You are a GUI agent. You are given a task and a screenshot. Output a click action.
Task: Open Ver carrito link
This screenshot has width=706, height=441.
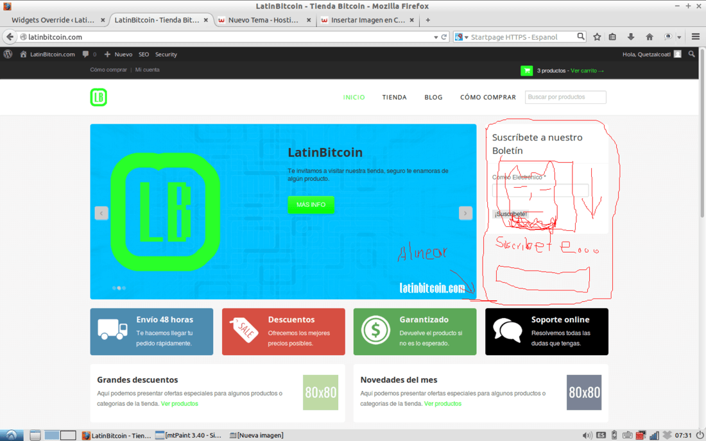(x=587, y=71)
